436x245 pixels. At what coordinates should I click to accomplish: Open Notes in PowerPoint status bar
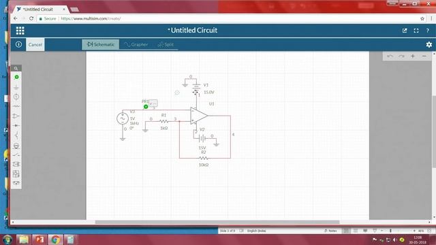(x=330, y=231)
